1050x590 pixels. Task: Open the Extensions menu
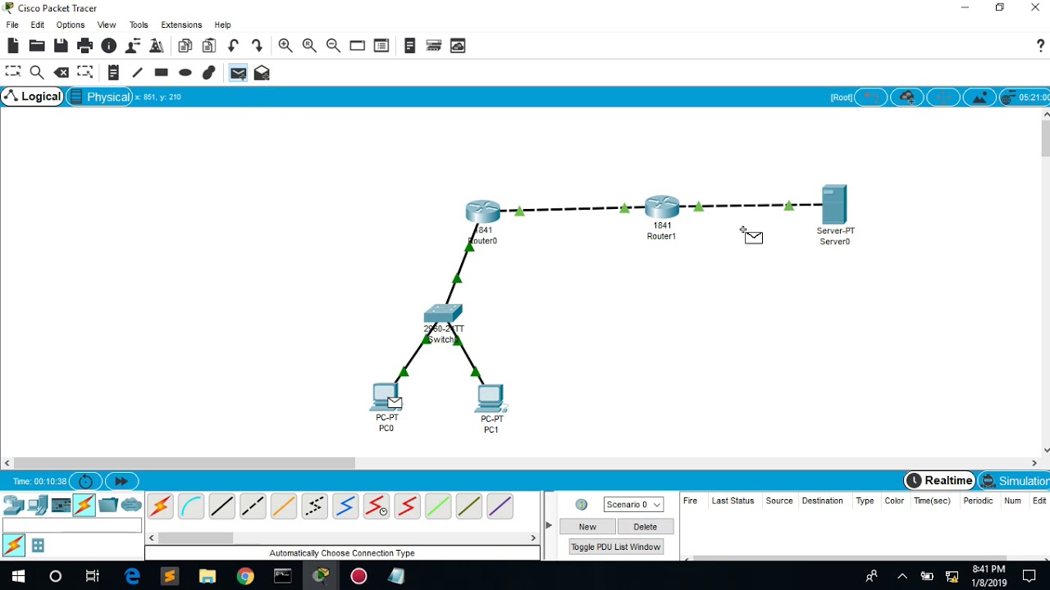pos(181,25)
